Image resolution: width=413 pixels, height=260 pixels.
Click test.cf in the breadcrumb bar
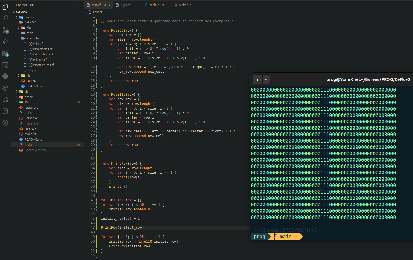(x=98, y=12)
